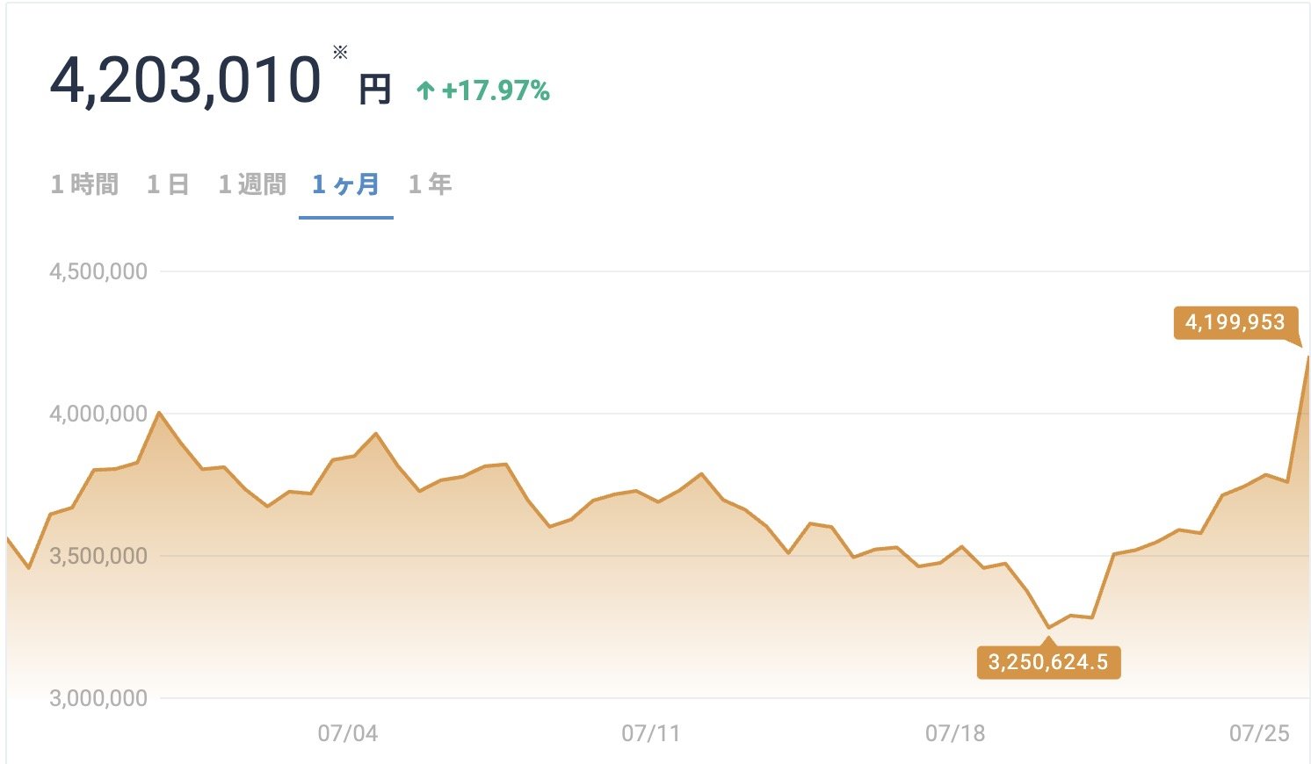
Task: Select the currently active 1ヶ月 tab
Action: click(344, 184)
